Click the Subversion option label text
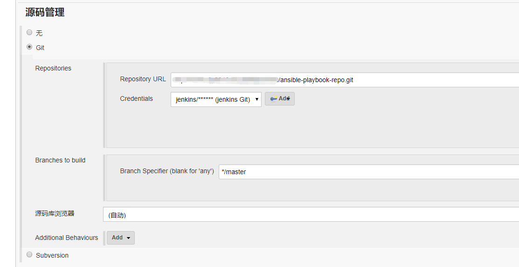This screenshot has width=519, height=267. click(52, 255)
